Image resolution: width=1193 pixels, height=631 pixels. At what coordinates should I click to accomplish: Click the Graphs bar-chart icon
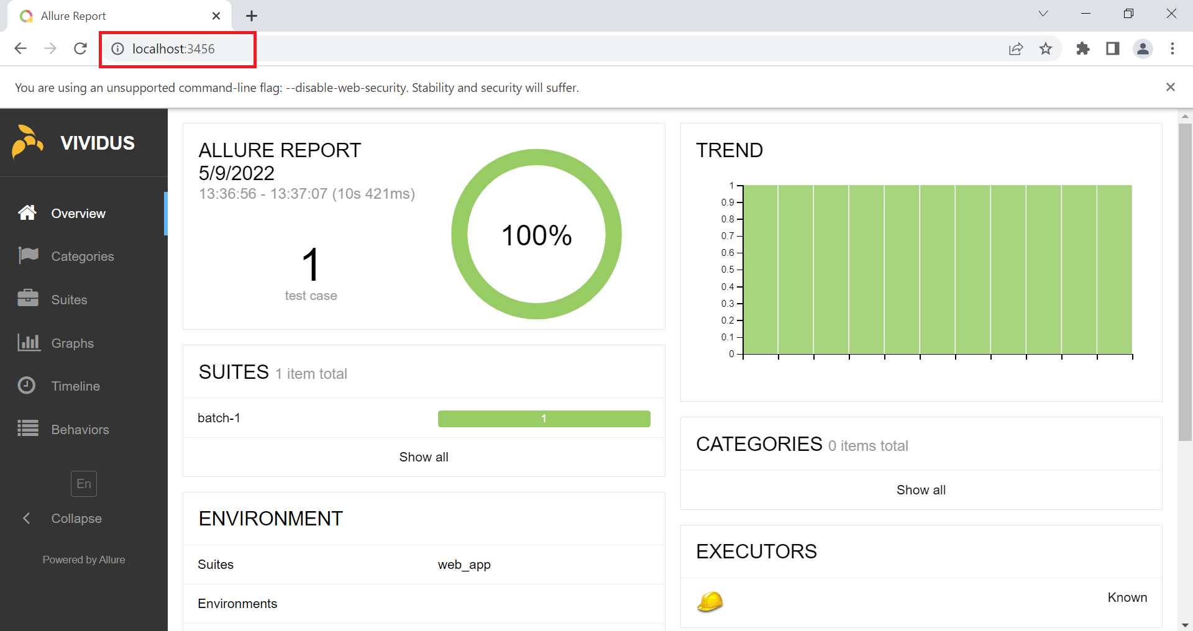pos(27,342)
